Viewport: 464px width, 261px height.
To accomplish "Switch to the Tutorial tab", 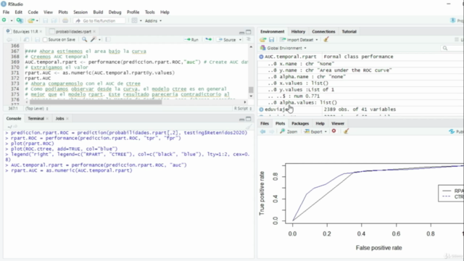I will click(349, 31).
